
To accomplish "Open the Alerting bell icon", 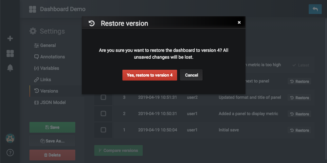I will click(x=10, y=68).
